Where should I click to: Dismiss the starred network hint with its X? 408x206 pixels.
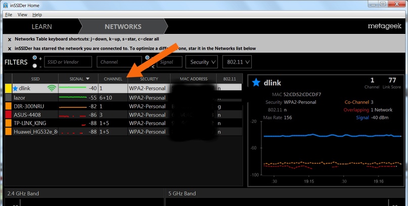[x=10, y=49]
